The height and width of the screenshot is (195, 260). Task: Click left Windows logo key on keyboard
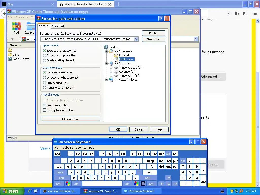pyautogui.click(x=68, y=184)
